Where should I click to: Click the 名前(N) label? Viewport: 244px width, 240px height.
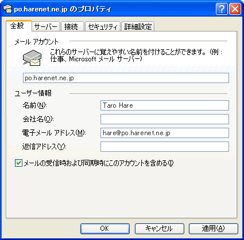tap(35, 105)
